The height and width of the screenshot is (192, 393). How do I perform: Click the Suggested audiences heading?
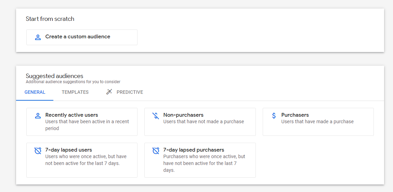point(54,76)
